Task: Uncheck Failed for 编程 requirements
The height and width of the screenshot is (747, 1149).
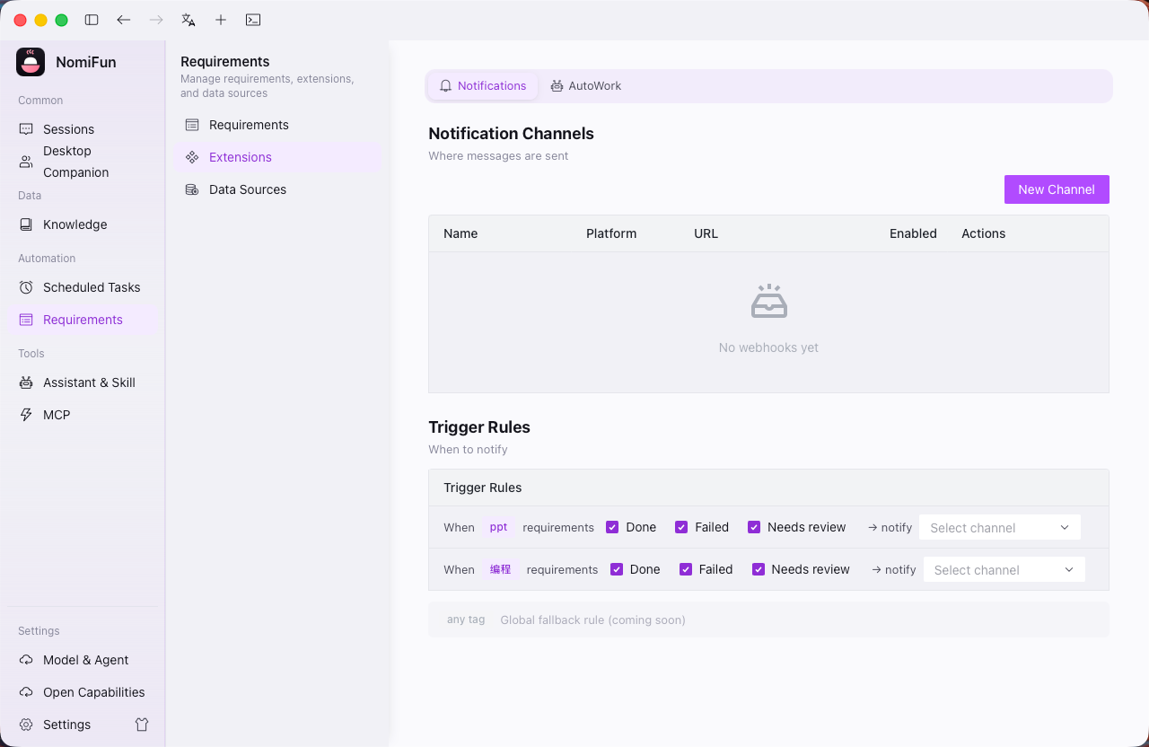Action: click(x=686, y=569)
